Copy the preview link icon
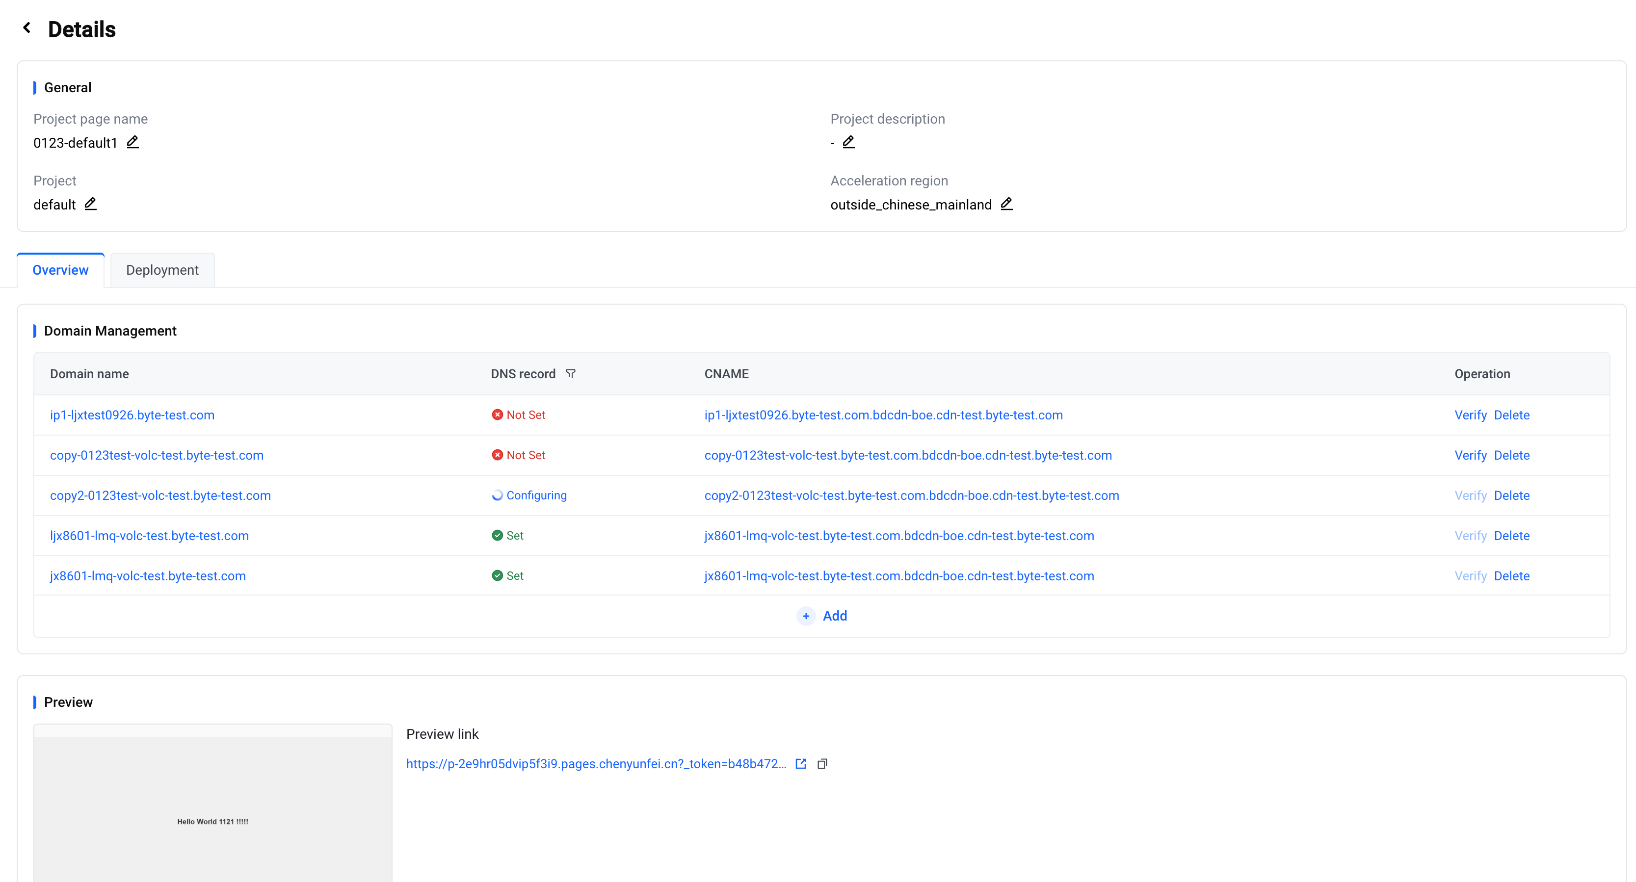The height and width of the screenshot is (882, 1636). coord(822,764)
